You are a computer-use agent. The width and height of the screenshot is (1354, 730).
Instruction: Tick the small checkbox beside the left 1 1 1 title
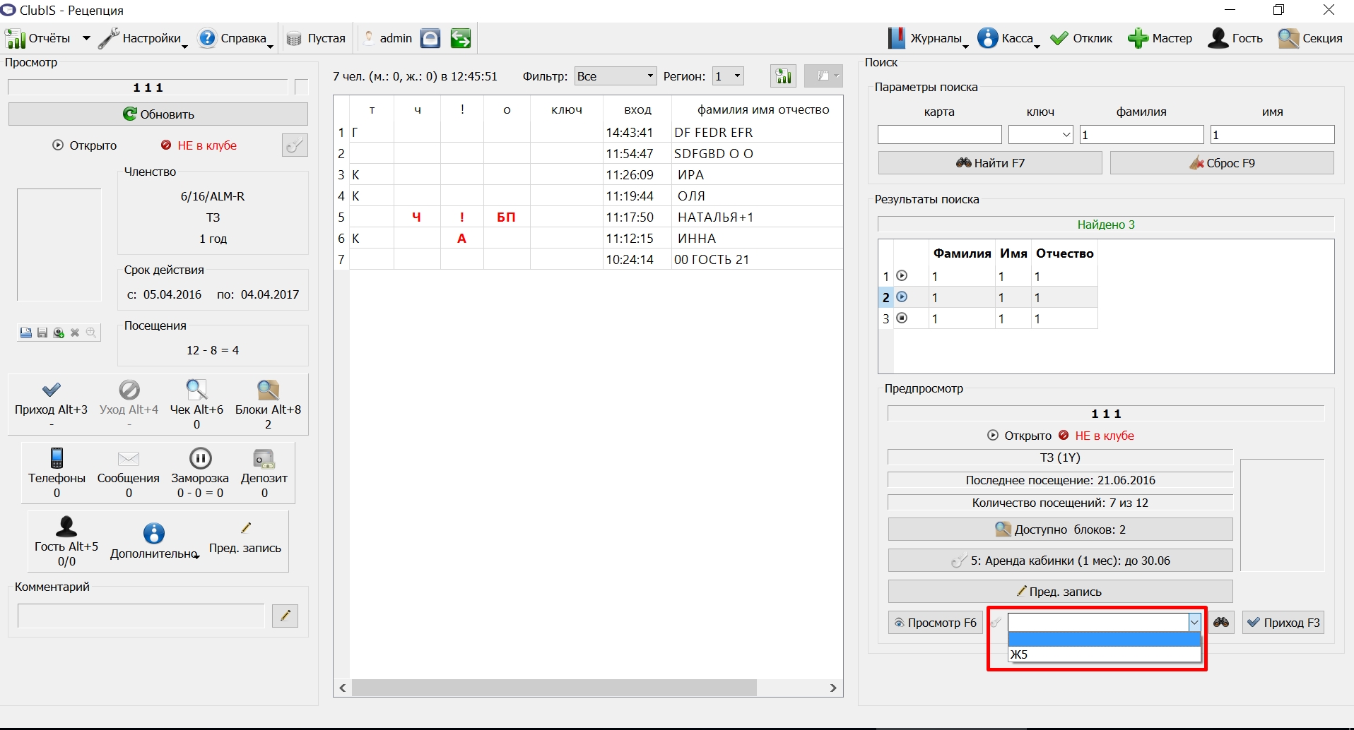[x=302, y=87]
